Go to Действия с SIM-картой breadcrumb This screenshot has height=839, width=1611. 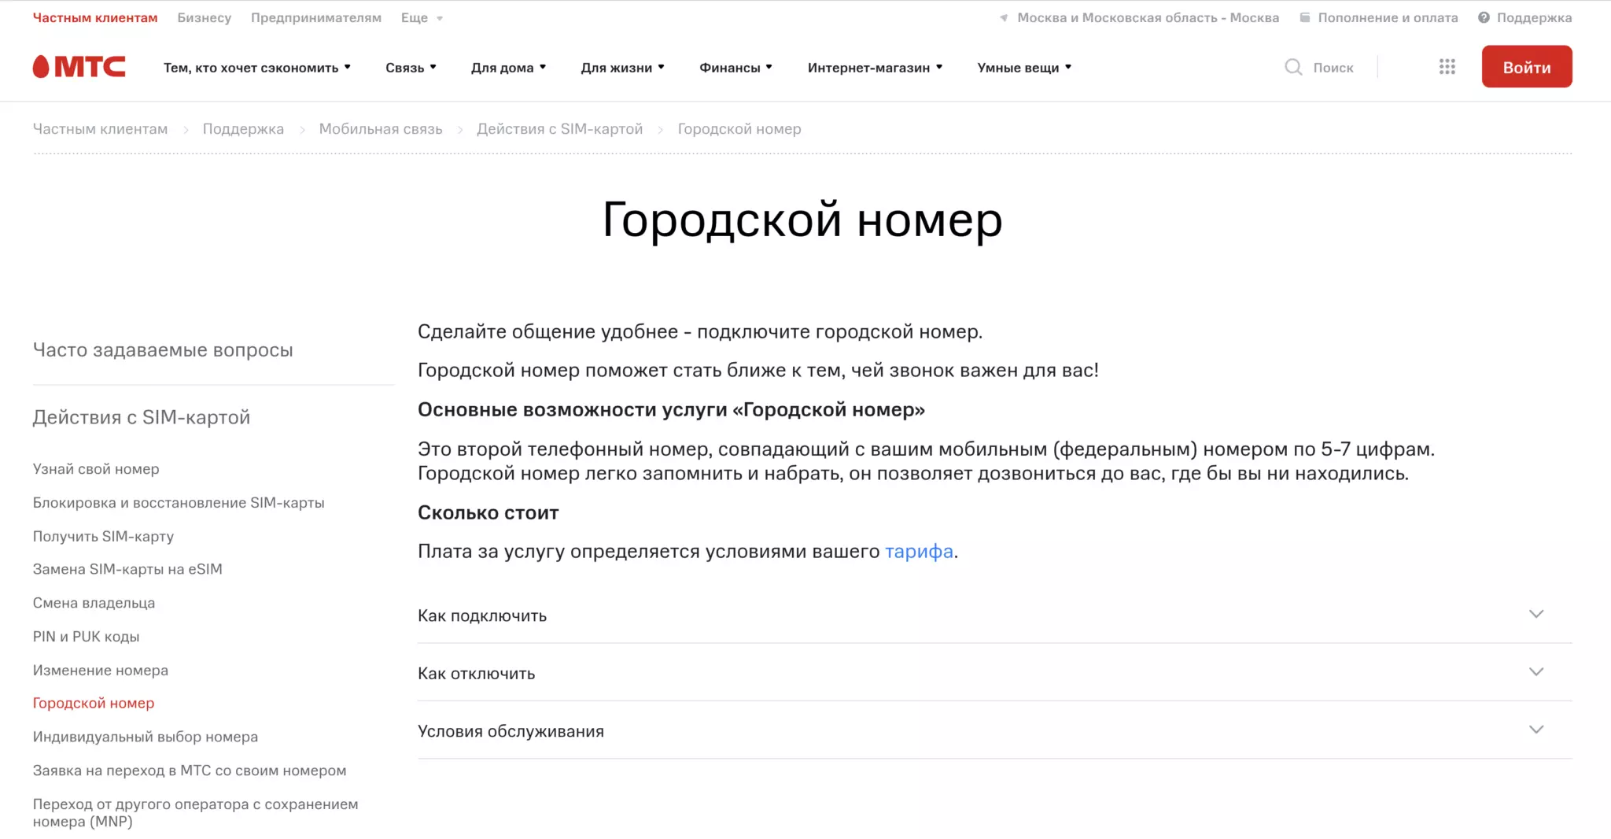click(x=560, y=129)
